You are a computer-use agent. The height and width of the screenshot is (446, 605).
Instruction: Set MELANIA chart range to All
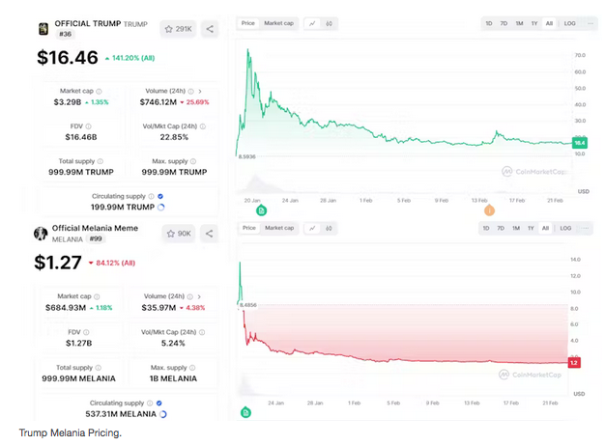click(545, 228)
